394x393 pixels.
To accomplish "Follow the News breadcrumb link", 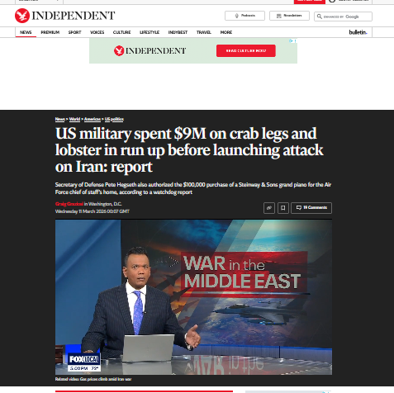I will point(59,119).
